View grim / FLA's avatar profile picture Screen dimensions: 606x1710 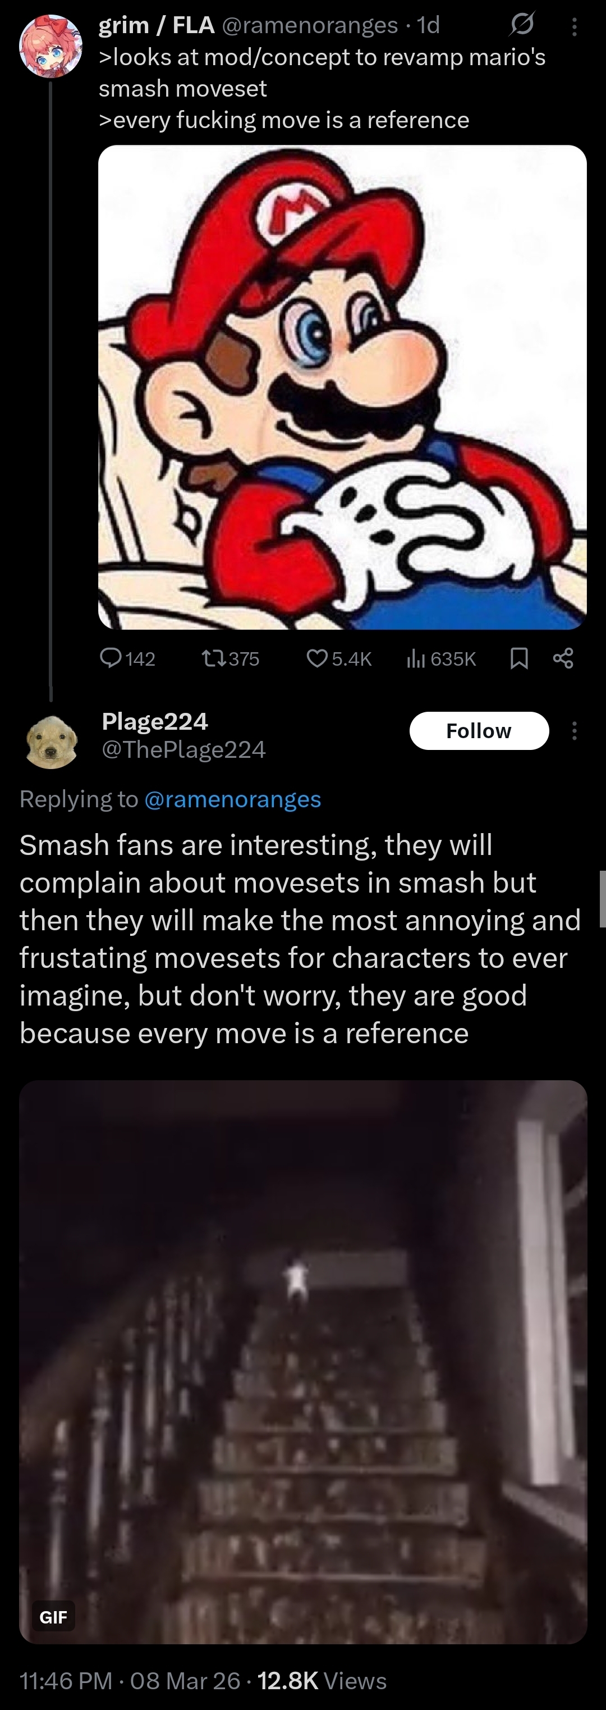point(50,46)
